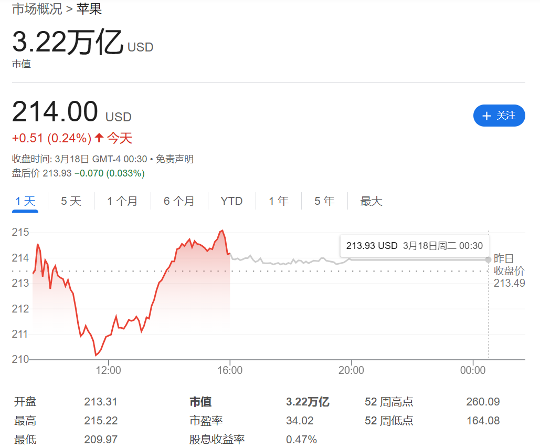Click the 12:00 time axis label
The image size is (540, 448).
pos(108,370)
